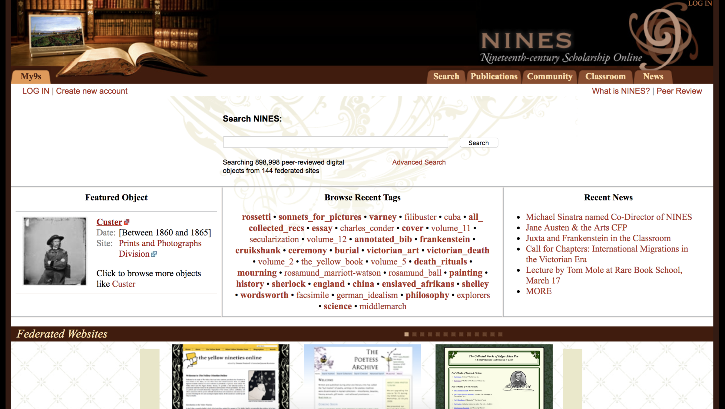This screenshot has height=409, width=725.
Task: Select the first carousel indicator dot
Action: click(406, 334)
